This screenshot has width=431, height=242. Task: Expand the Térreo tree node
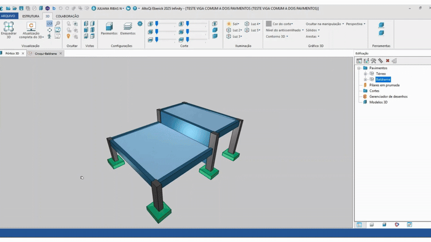[x=365, y=74]
